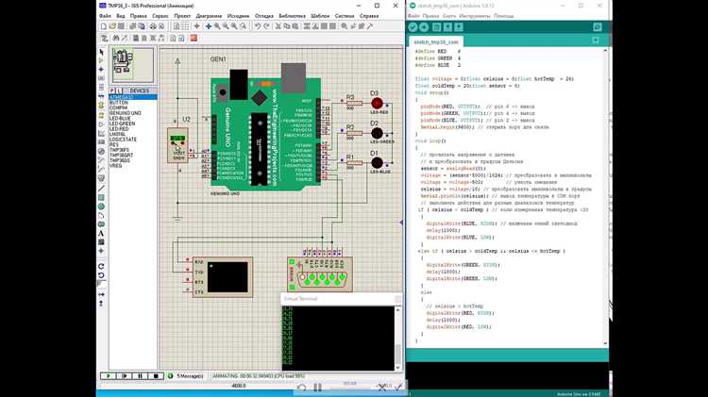The image size is (708, 397).
Task: Select VREG in the devices list
Action: (x=115, y=166)
